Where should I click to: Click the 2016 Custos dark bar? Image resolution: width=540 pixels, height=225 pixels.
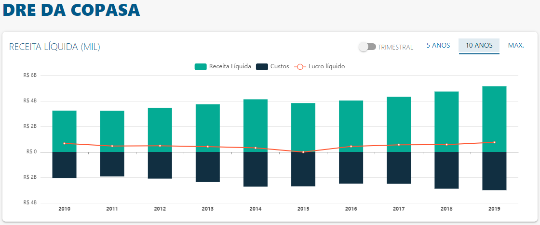point(351,168)
